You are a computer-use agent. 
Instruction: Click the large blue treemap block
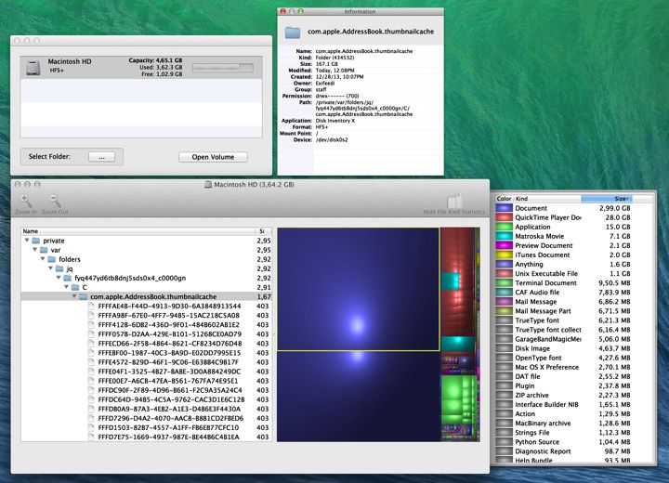coord(358,289)
